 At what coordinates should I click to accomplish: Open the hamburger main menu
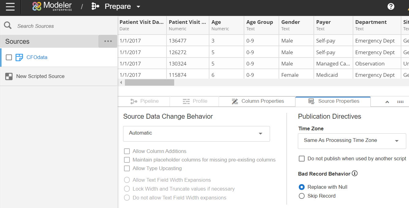[x=10, y=7]
